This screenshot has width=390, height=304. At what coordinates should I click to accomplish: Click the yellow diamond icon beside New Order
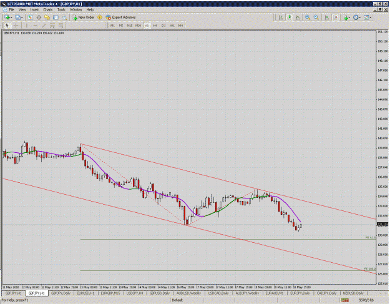(x=100, y=17)
